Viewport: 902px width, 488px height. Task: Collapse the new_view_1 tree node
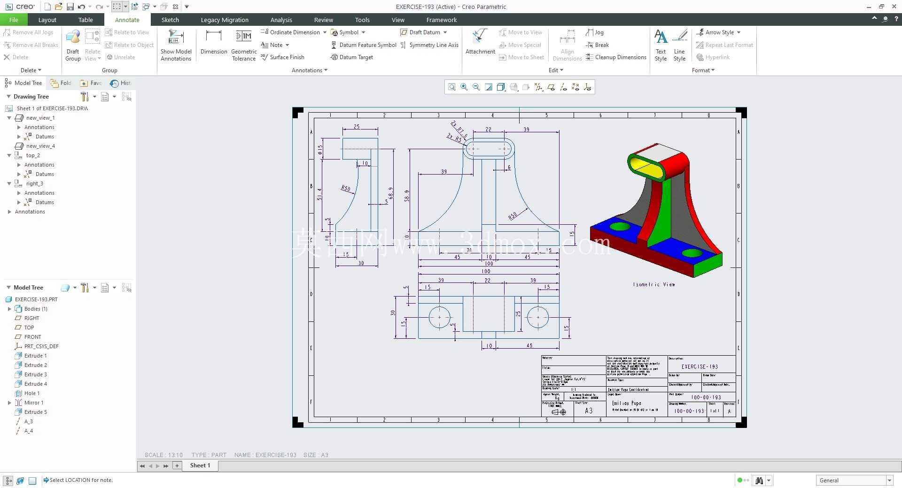click(x=9, y=118)
